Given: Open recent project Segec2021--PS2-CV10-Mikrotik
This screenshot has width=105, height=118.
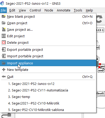Looking at the screenshot, I should click(34, 103).
